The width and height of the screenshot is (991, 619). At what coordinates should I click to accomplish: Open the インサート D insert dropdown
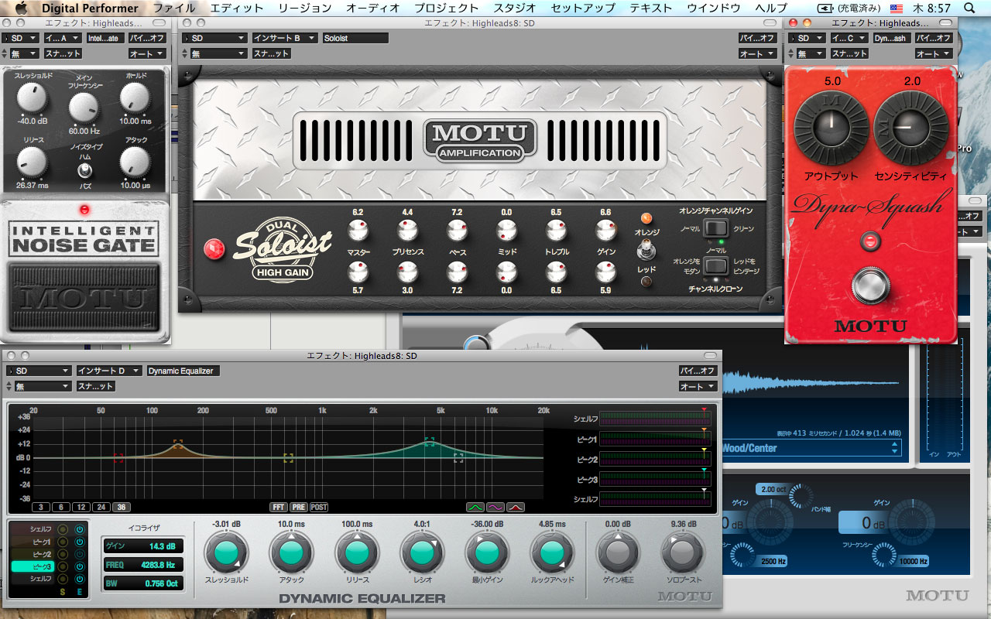pyautogui.click(x=109, y=371)
